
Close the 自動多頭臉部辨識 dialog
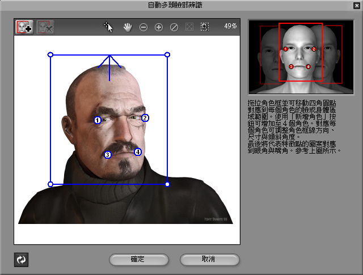357,5
